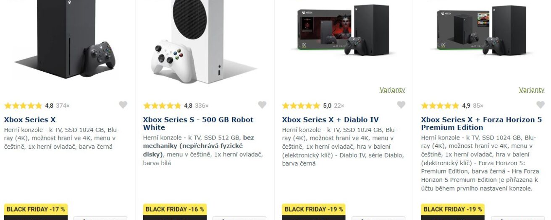Screen dimensions: 551x220
Task: Show Varianty for Forza Horizon 5 bundle
Action: tap(531, 90)
